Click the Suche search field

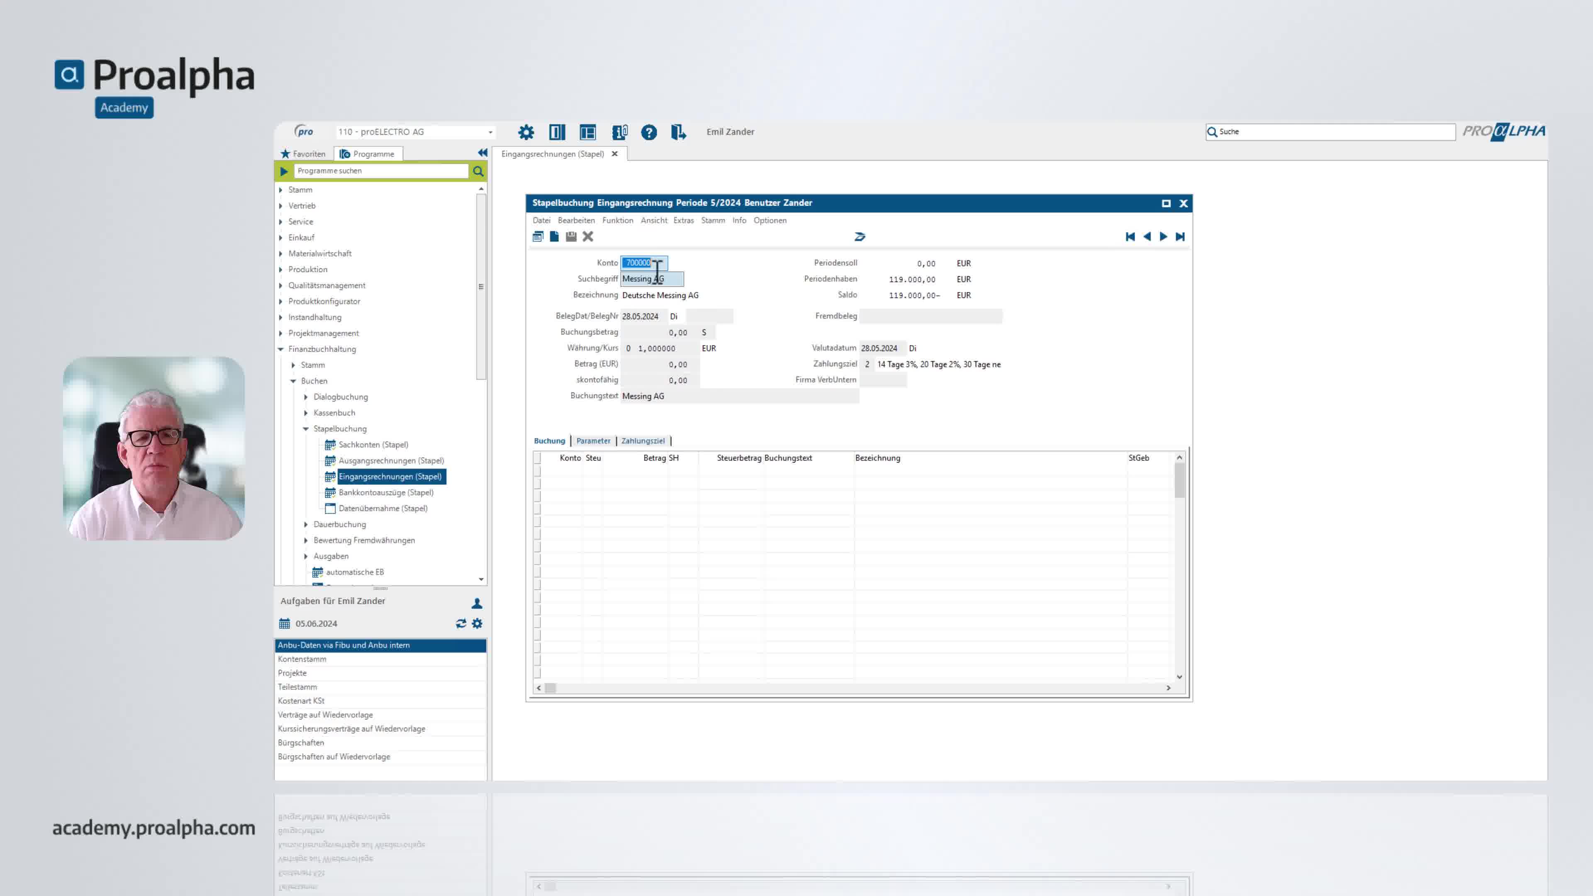point(1330,132)
